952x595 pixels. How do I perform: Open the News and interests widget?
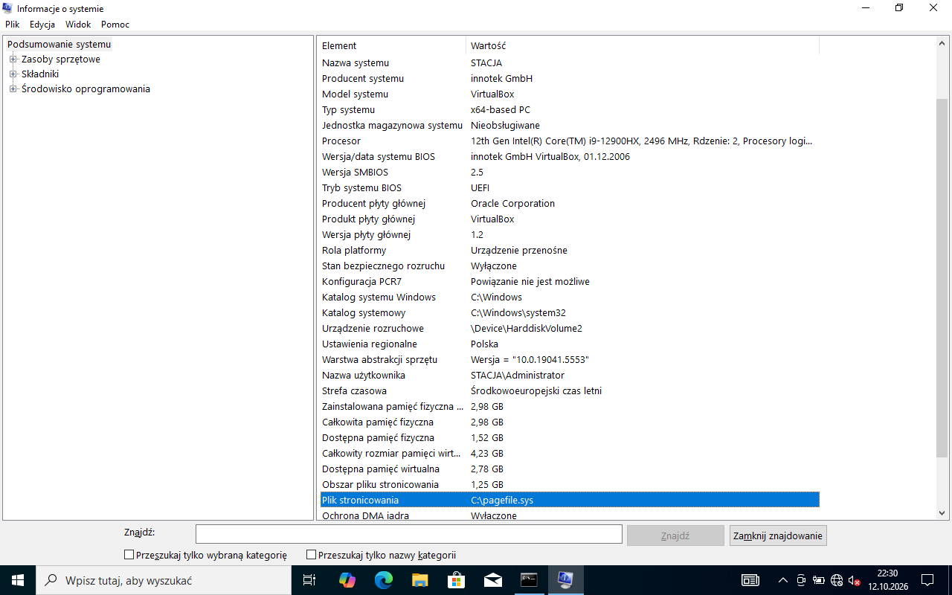(750, 580)
